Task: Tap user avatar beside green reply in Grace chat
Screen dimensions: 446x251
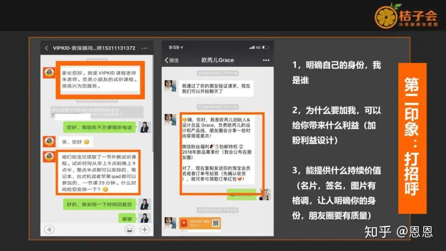Action: (265, 194)
